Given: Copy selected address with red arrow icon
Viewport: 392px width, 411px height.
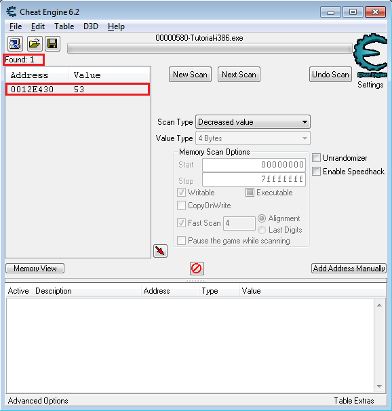Looking at the screenshot, I should coord(160,251).
